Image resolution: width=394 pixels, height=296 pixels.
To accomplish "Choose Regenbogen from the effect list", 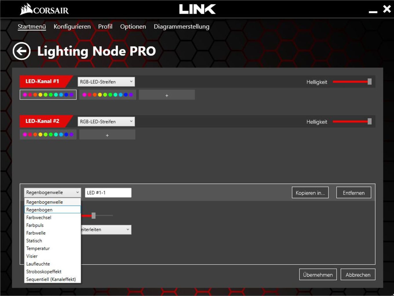I will pyautogui.click(x=52, y=210).
